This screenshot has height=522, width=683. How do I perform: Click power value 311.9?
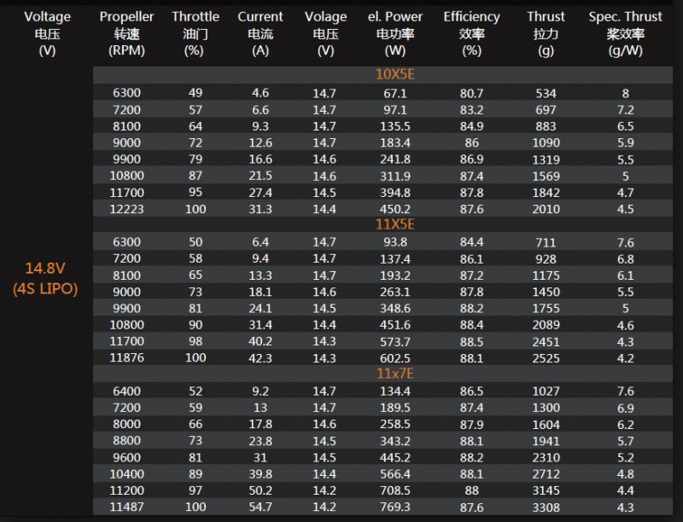click(x=395, y=176)
